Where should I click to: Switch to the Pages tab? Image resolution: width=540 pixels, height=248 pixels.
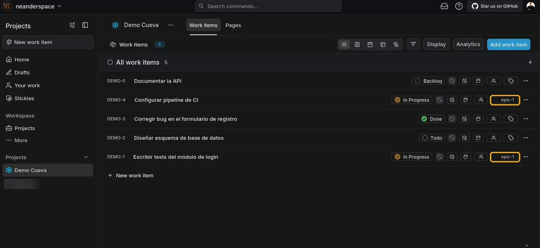[233, 25]
